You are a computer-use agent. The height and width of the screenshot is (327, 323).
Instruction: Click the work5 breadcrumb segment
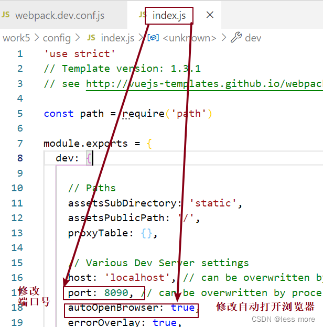click(16, 38)
